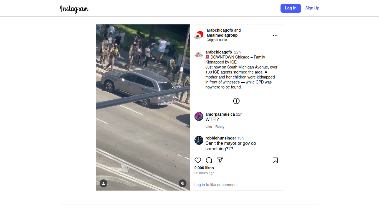Open robbiehunsinger's avatar

(x=199, y=140)
